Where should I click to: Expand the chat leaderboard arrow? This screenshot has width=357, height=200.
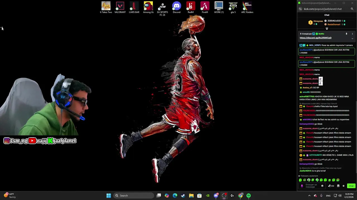click(x=327, y=29)
